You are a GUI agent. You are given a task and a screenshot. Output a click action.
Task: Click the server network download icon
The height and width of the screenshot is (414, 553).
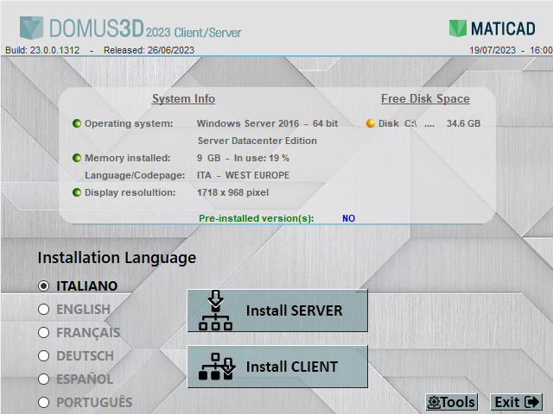215,310
